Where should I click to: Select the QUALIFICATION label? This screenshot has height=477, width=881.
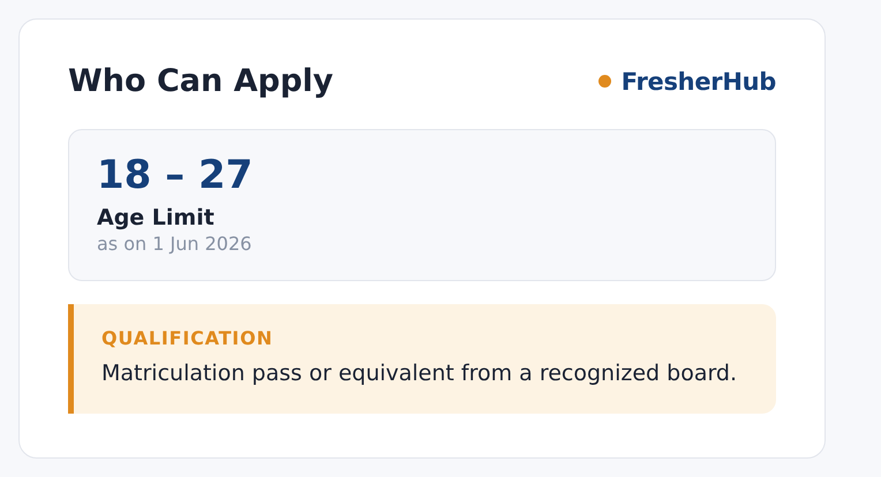point(187,338)
